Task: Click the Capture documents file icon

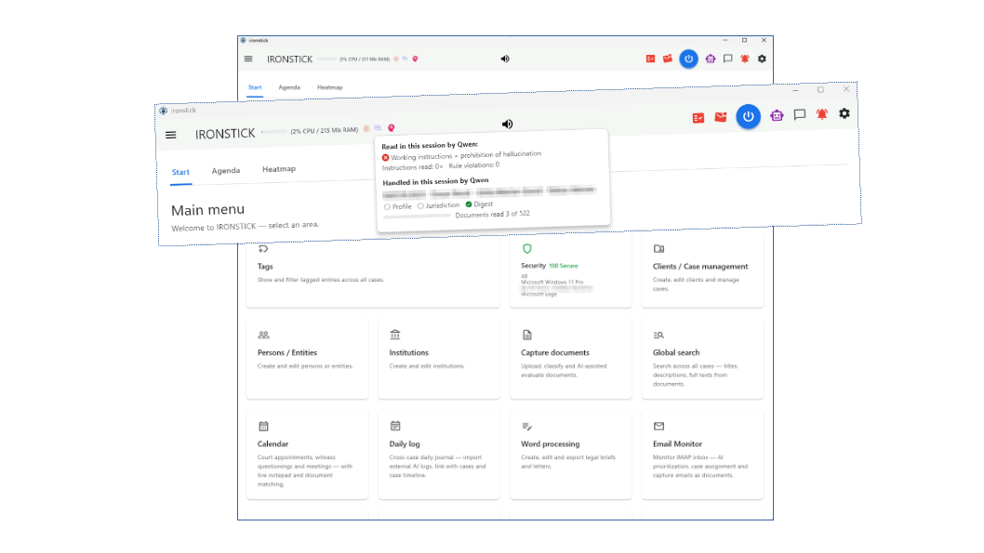Action: pyautogui.click(x=527, y=336)
